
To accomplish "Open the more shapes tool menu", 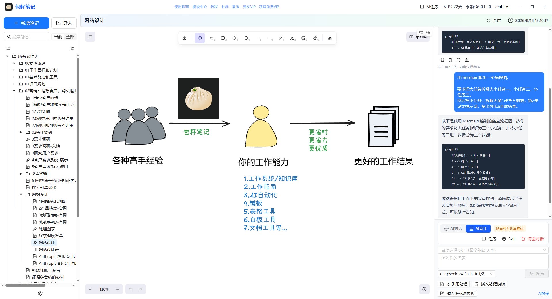I will 330,38.
